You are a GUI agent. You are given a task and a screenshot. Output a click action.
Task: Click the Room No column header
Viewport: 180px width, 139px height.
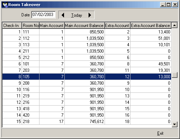click(31, 26)
